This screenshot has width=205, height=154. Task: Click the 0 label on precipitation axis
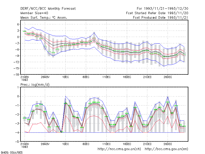tap(18, 97)
